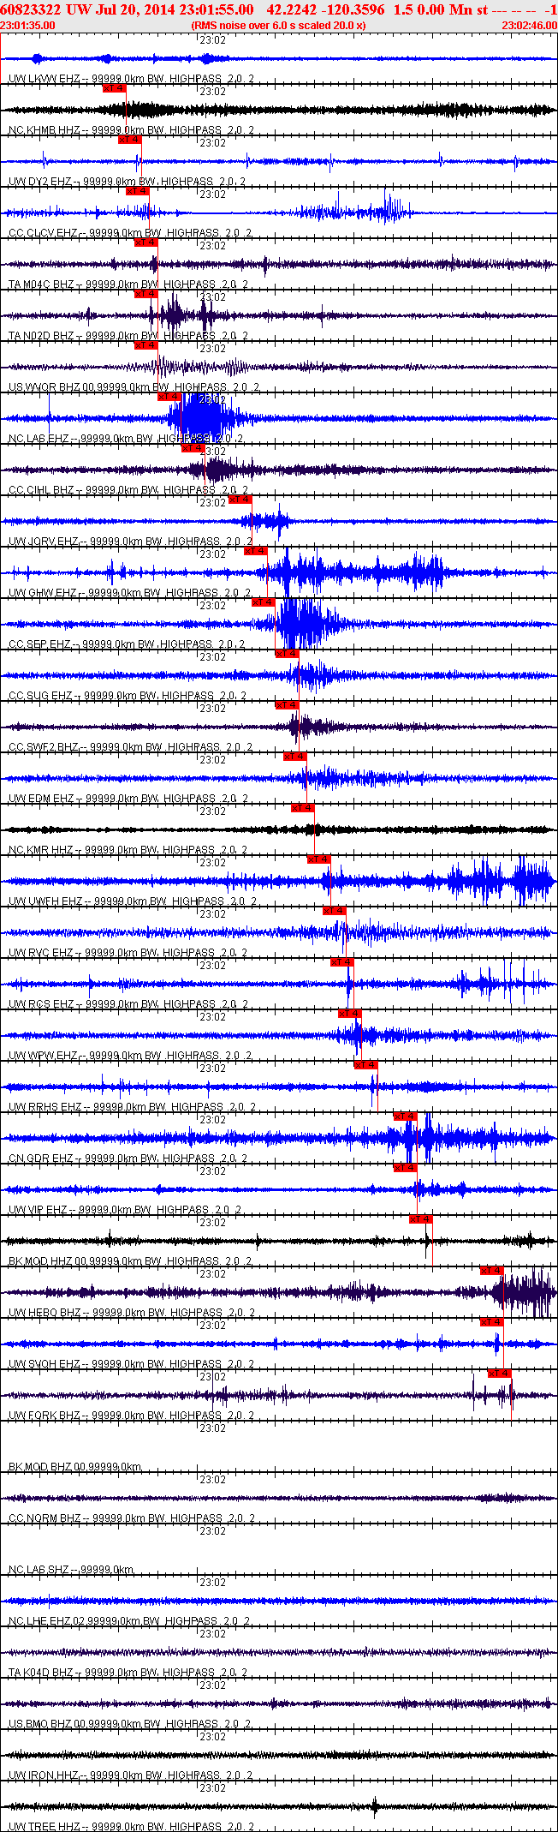
Task: Select the CC NORM BHZ station label
Action: pyautogui.click(x=132, y=1518)
